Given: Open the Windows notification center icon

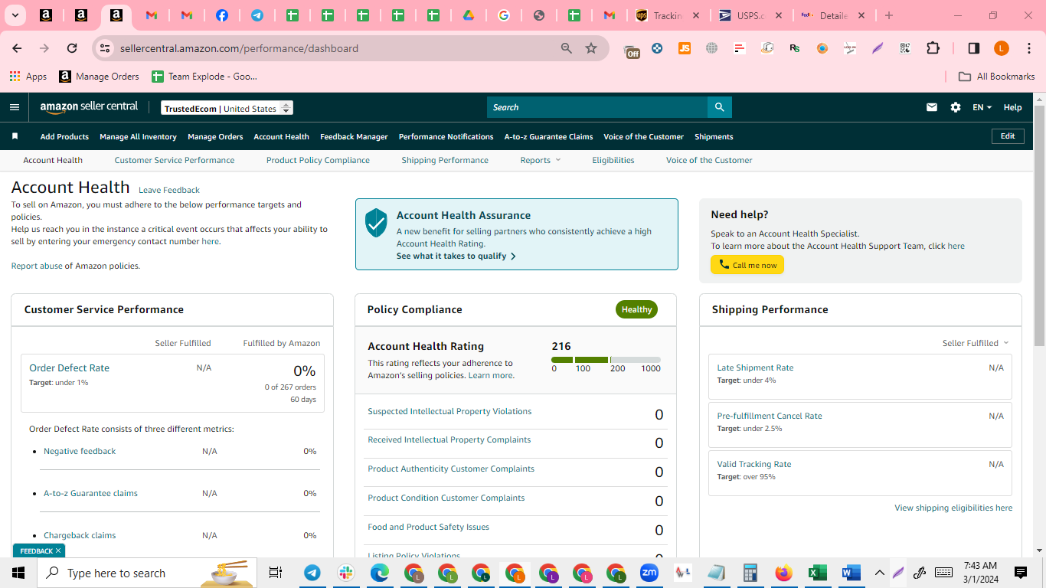Looking at the screenshot, I should coord(1020,573).
